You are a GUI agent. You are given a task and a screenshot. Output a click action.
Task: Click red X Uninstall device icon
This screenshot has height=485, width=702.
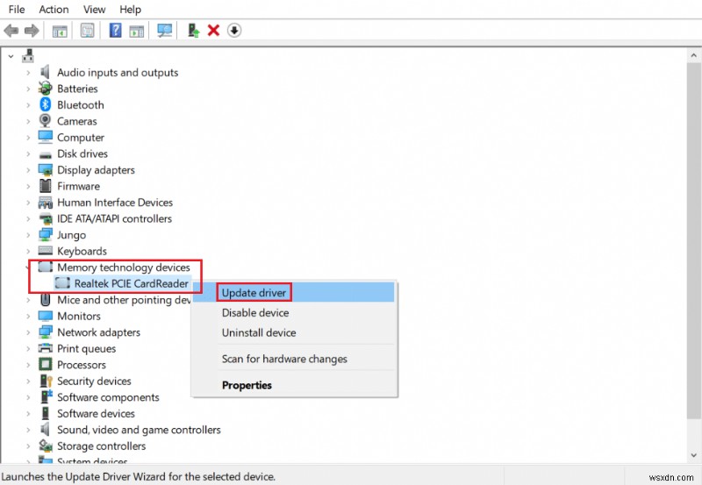213,31
